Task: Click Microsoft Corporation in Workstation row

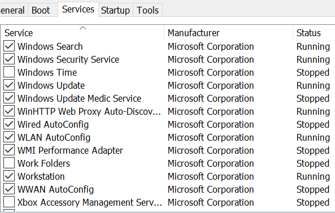Action: [211, 177]
